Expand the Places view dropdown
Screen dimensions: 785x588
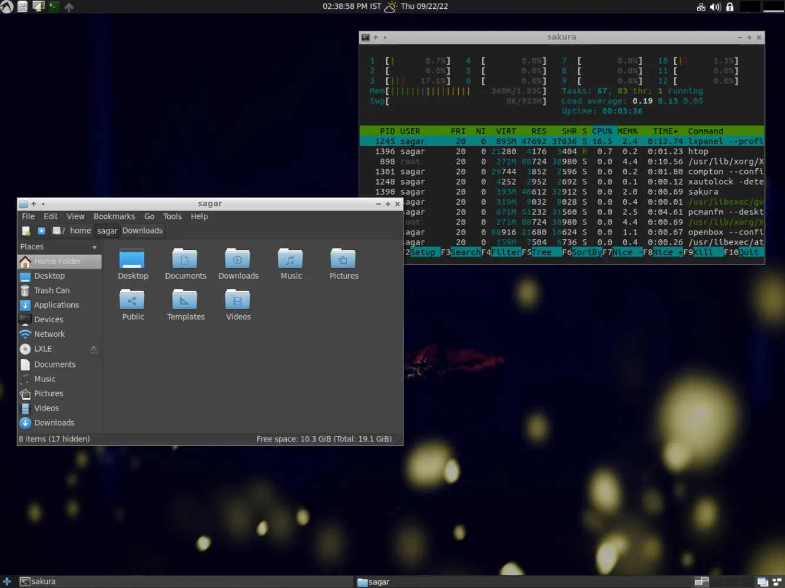94,247
